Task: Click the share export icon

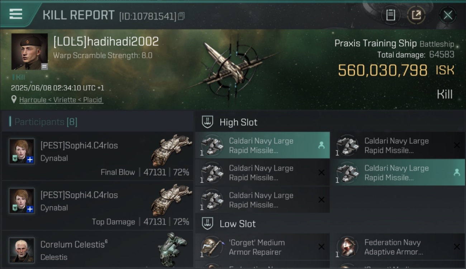Action: 416,15
